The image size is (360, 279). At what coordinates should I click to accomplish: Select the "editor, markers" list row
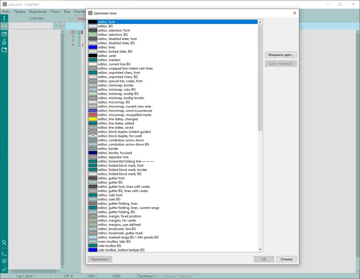(173, 60)
